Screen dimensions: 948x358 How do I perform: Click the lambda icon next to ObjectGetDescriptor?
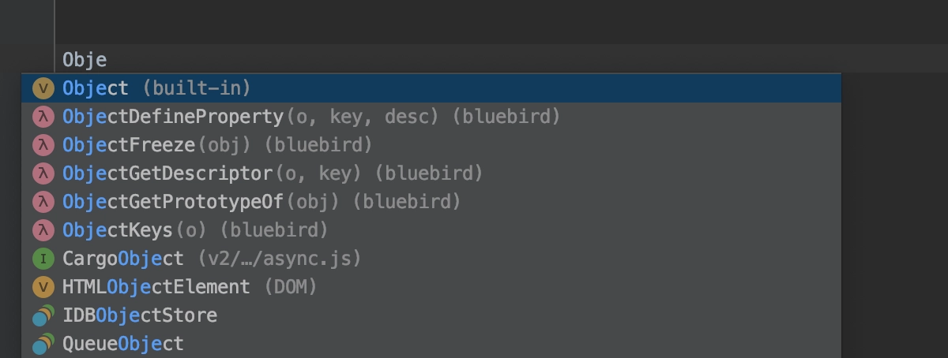[x=43, y=173]
